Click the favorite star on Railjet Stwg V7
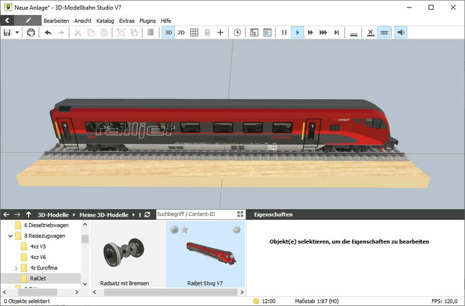This screenshot has height=306, width=465. click(x=185, y=230)
